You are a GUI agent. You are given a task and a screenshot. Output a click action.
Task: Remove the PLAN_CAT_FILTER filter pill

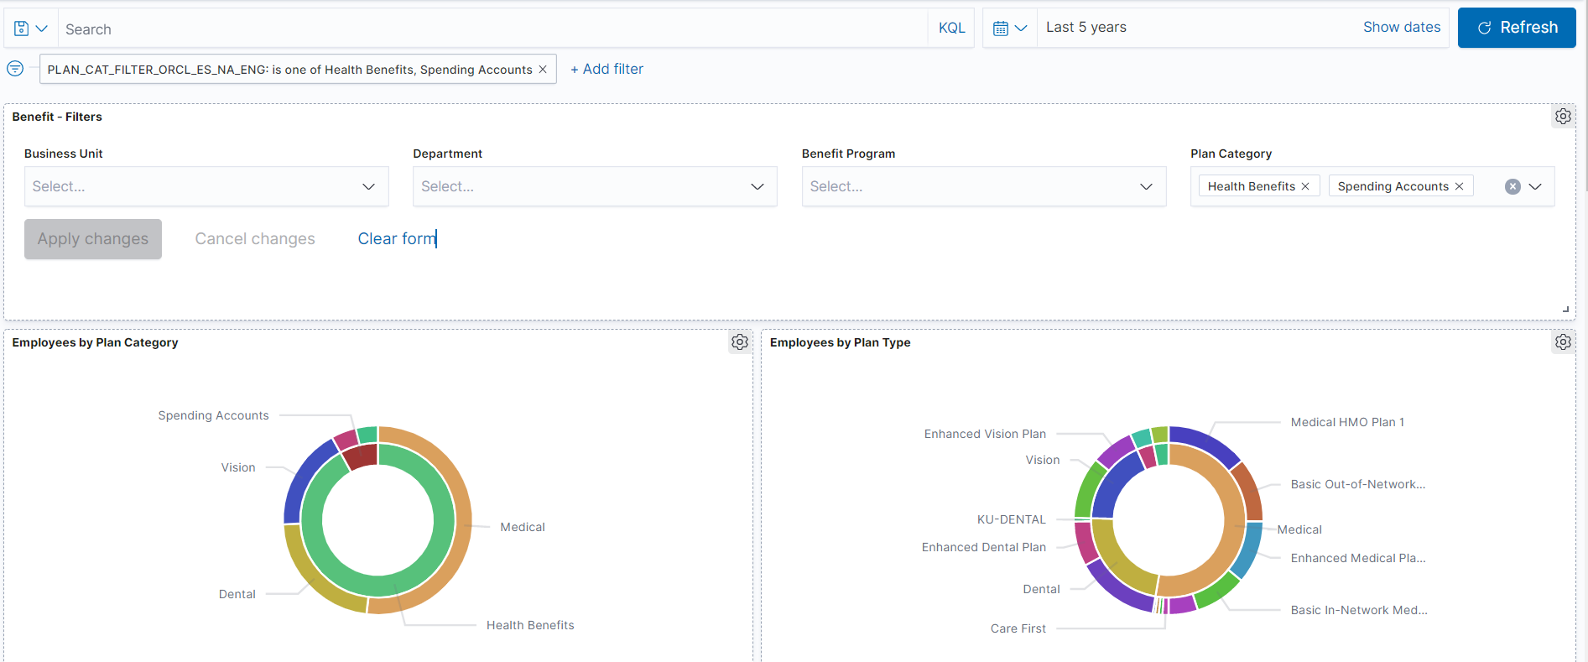[x=543, y=70]
